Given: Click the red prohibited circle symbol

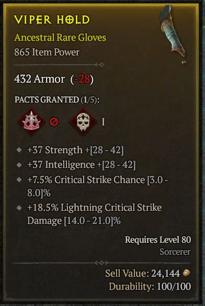Looking at the screenshot, I should (x=54, y=122).
